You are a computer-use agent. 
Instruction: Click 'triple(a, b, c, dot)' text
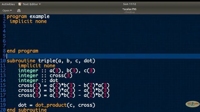(67, 61)
